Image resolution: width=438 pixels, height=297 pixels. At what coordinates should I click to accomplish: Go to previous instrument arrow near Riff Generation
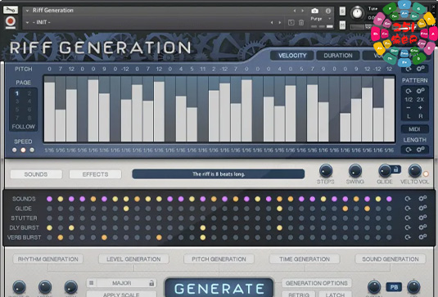coord(295,11)
